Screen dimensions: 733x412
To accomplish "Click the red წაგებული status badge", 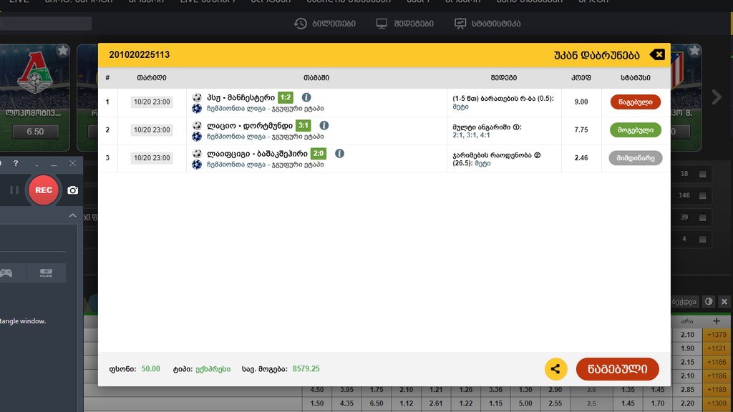I will (x=636, y=102).
